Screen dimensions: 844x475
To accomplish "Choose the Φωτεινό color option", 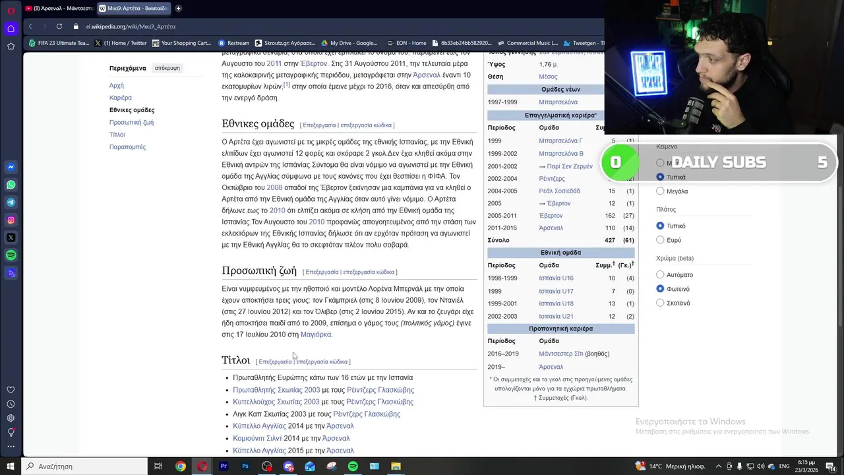I will tap(660, 289).
